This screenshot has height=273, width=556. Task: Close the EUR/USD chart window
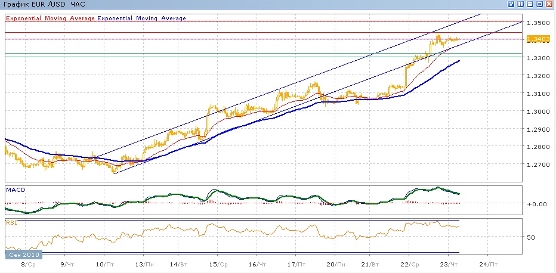click(549, 4)
